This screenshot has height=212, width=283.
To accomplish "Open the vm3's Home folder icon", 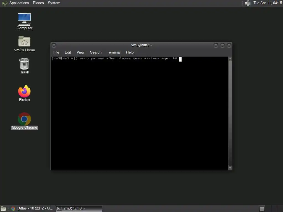I will [24, 44].
